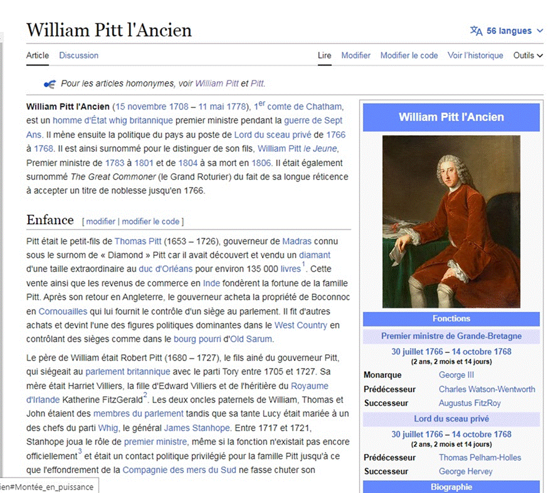Open the Modifier le code tab

point(409,56)
